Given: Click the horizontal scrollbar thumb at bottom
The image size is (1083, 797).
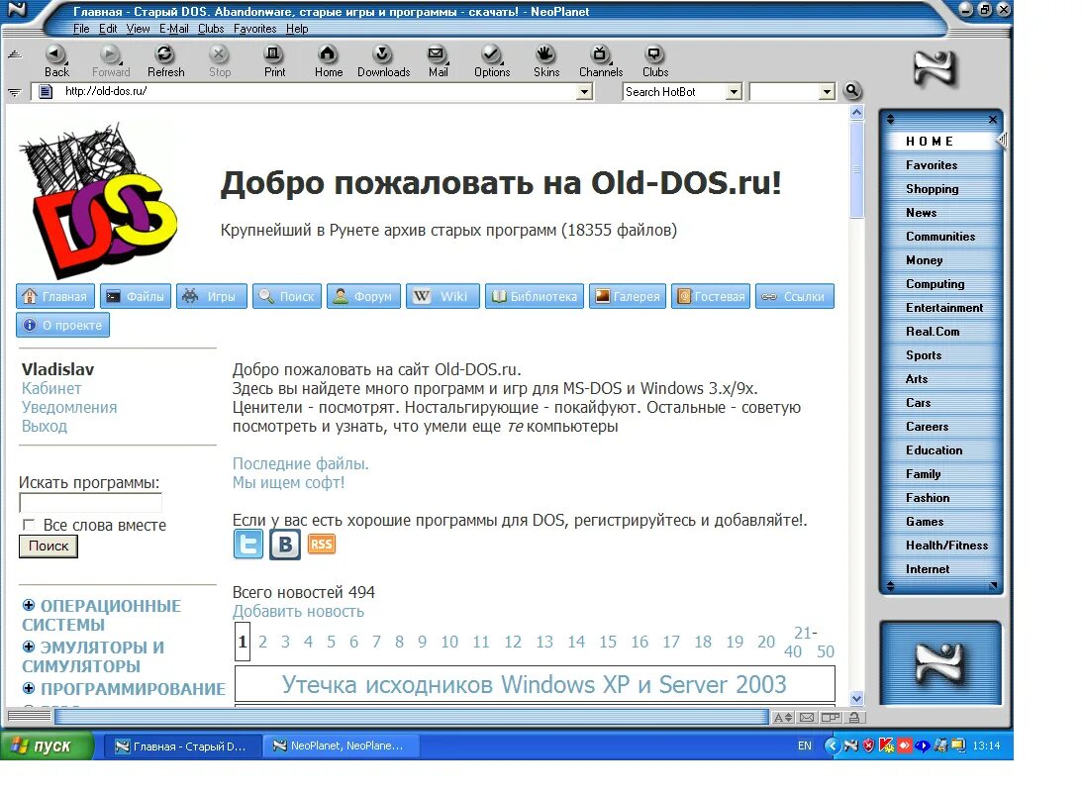Looking at the screenshot, I should (x=411, y=717).
